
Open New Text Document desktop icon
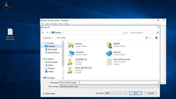point(10,34)
